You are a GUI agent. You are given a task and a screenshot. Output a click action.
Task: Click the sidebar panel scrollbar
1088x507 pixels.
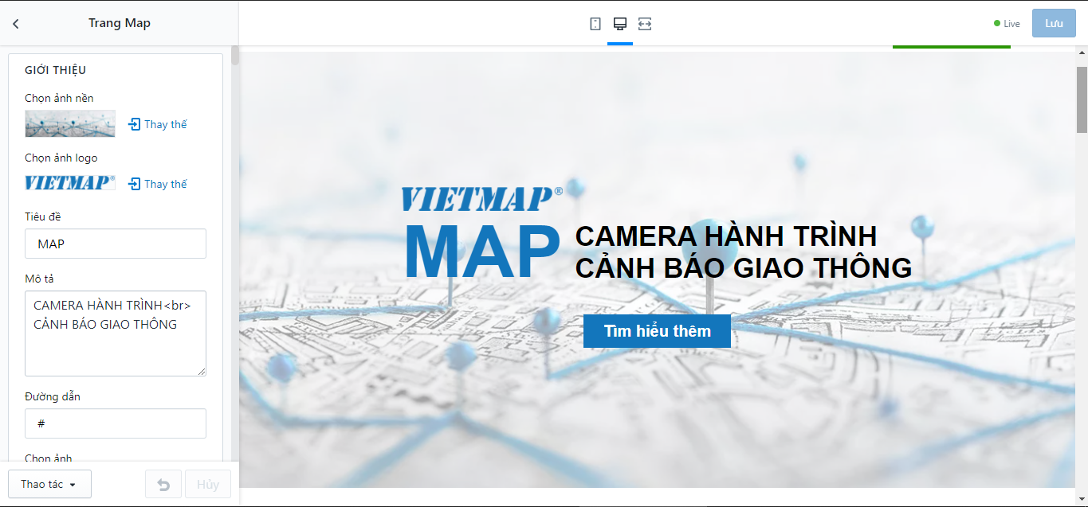pos(235,56)
